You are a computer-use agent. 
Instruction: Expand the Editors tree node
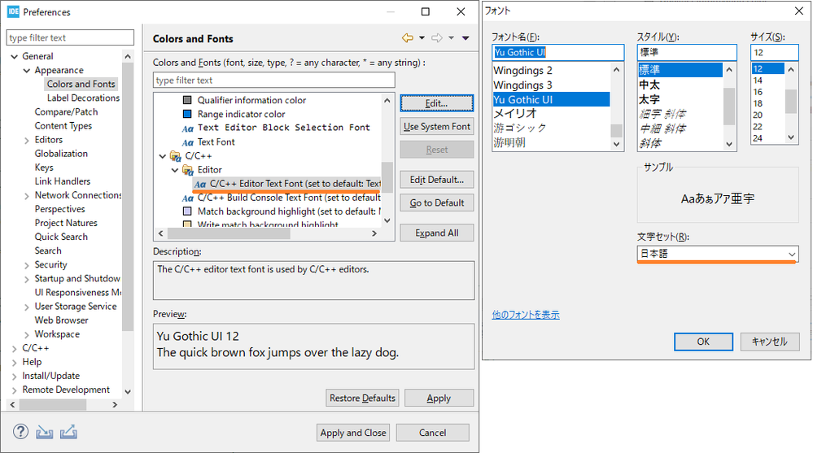click(x=27, y=140)
